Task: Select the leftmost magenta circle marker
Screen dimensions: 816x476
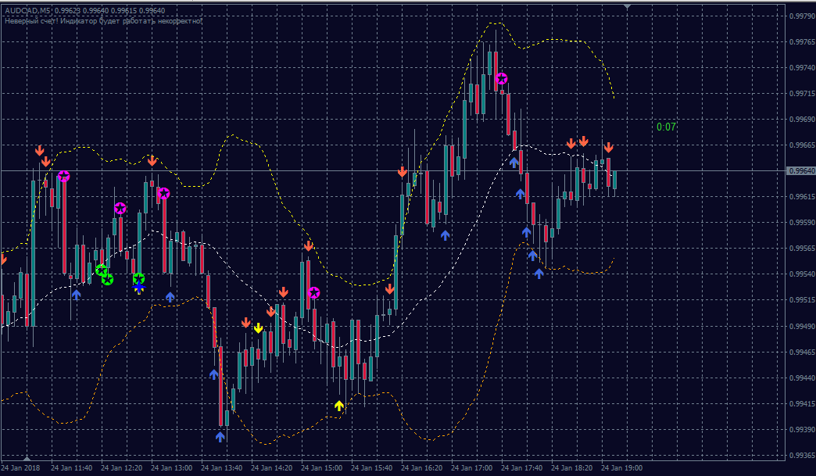Action: (x=63, y=176)
